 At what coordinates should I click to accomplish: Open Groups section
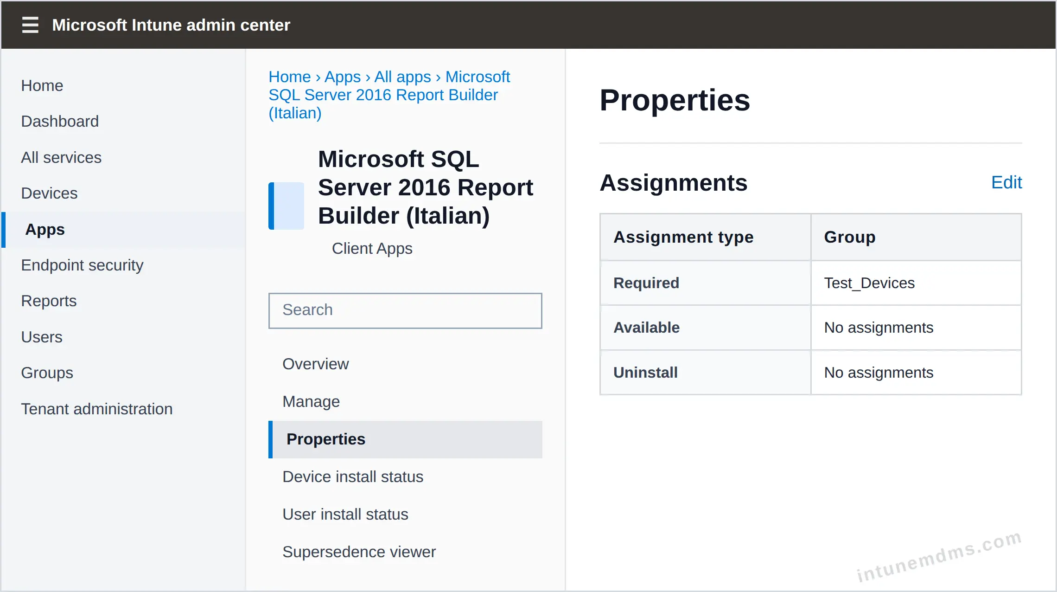coord(47,373)
